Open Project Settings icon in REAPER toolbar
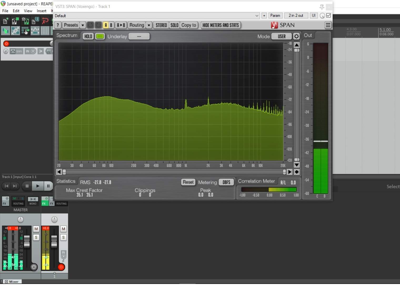Screen dimensions: 400x285 (35, 21)
